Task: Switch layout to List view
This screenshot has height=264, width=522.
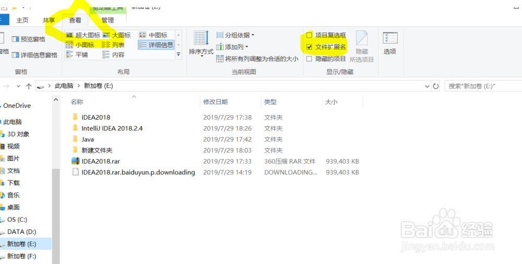Action: tap(113, 44)
